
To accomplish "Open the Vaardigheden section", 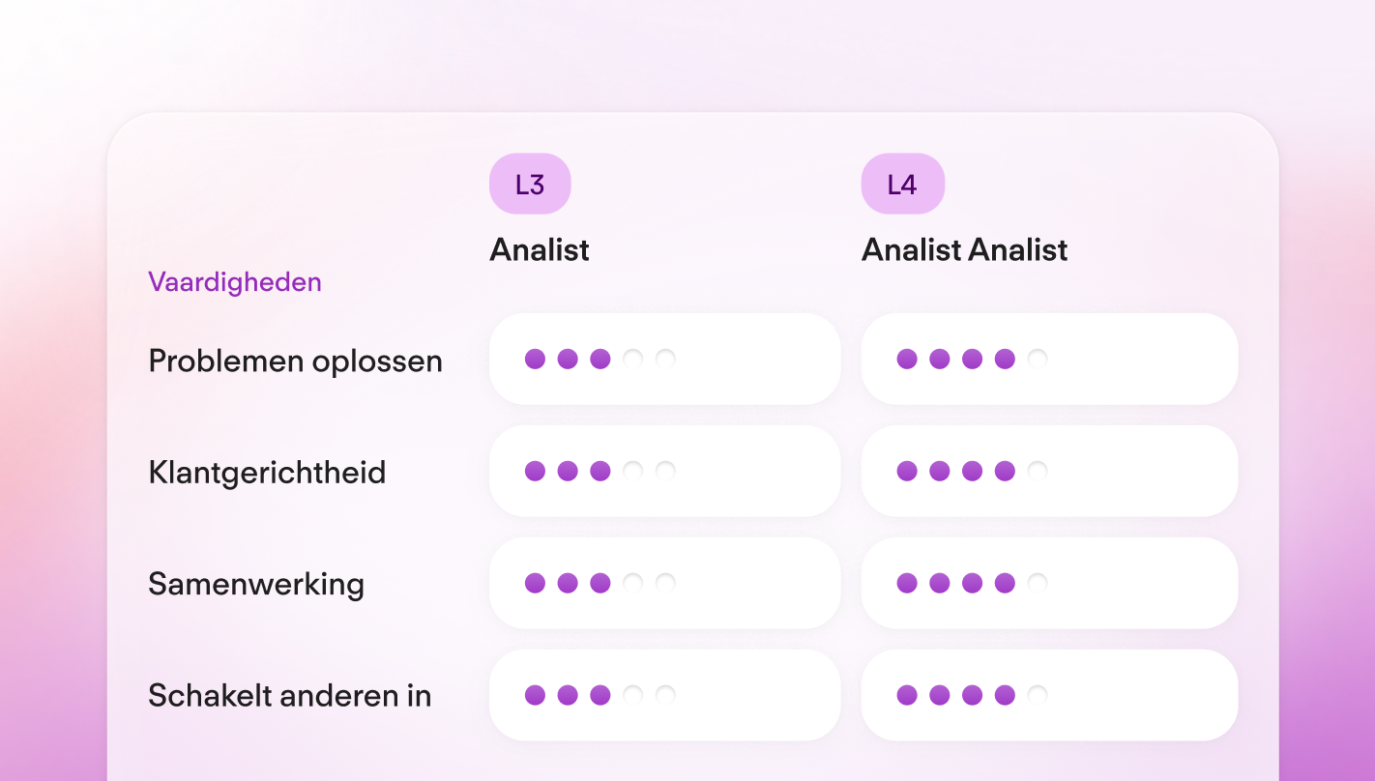I will point(234,281).
